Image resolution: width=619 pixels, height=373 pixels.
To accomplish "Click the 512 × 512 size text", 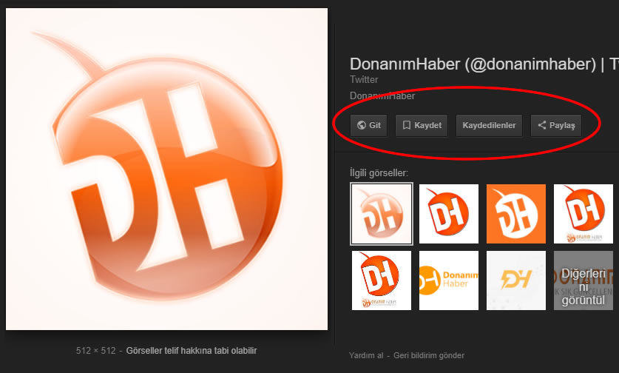I will (x=96, y=351).
